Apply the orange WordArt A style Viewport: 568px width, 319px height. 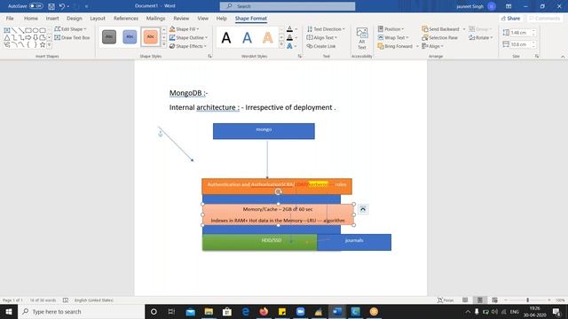click(x=268, y=37)
